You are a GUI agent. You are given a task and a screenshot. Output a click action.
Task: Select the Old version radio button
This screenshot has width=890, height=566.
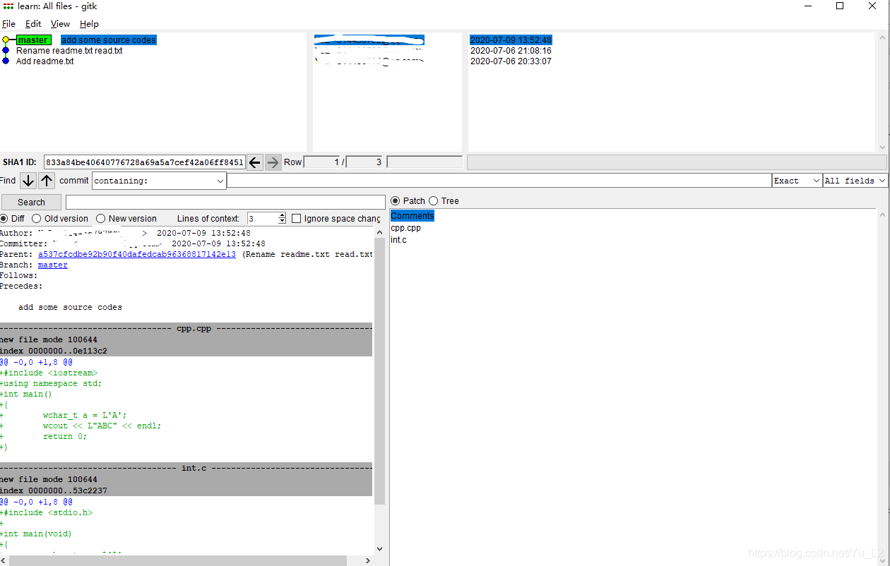[x=37, y=219]
